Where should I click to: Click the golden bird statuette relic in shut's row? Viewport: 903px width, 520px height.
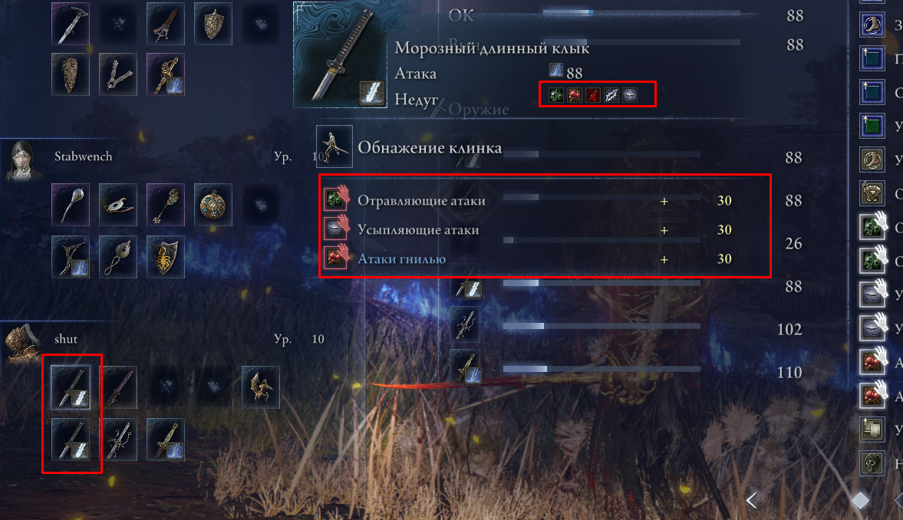(260, 387)
